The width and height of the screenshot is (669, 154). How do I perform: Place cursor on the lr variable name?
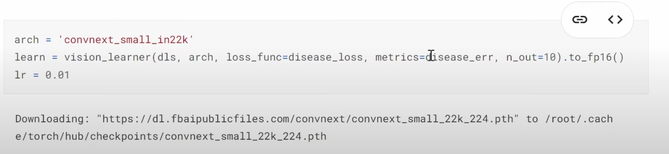pos(20,75)
